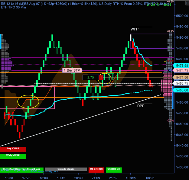Click the chart title 'ETH TPO 30 Min'
This screenshot has height=180, width=189.
coord(13,7)
